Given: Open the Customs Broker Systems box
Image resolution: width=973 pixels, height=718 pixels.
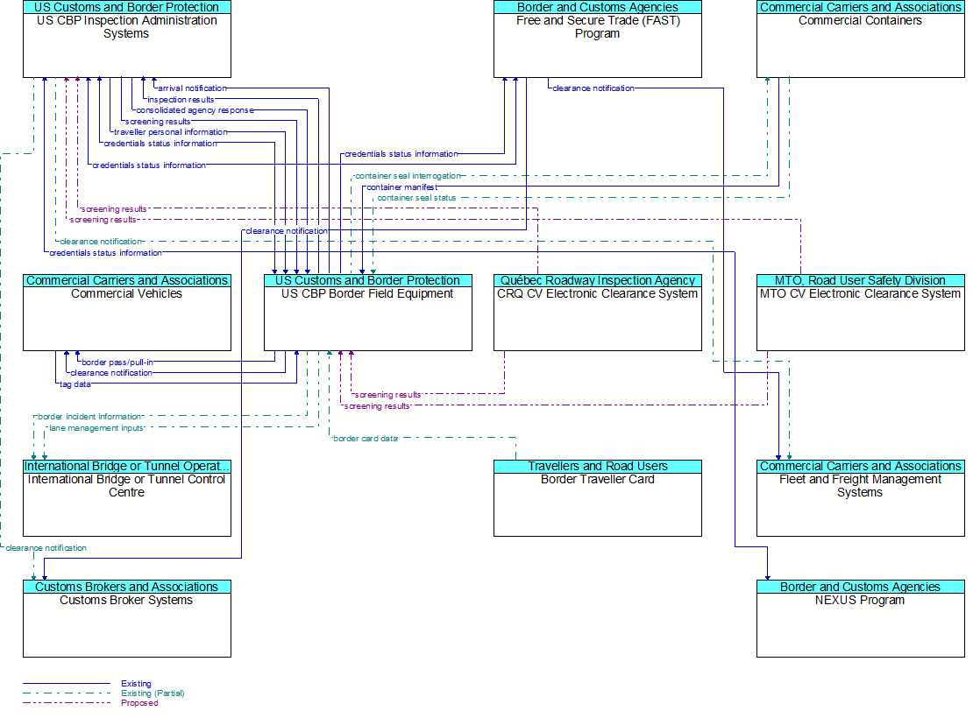Looking at the screenshot, I should click(126, 619).
